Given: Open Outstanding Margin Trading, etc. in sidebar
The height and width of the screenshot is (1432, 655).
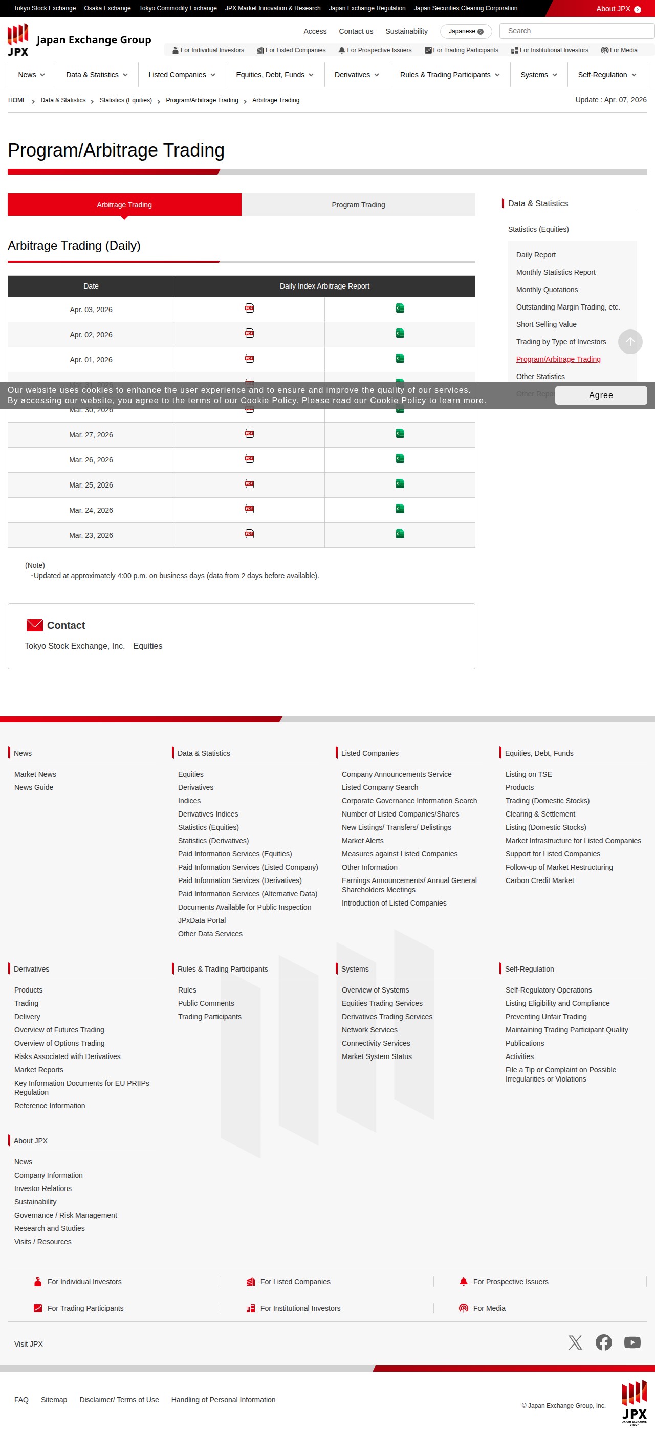Looking at the screenshot, I should (x=567, y=306).
